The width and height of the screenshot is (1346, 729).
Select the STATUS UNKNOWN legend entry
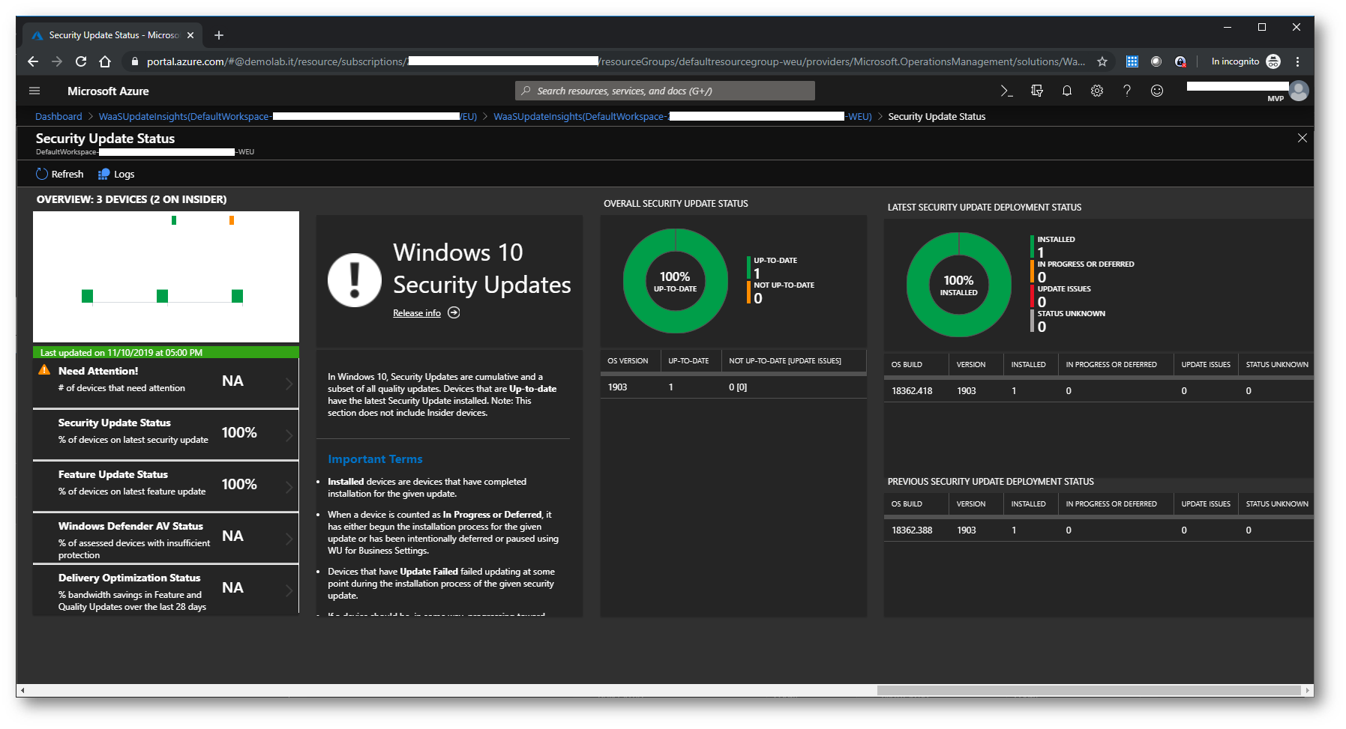point(1069,321)
